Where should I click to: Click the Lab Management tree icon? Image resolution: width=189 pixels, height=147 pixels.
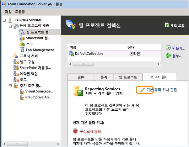click(x=22, y=50)
